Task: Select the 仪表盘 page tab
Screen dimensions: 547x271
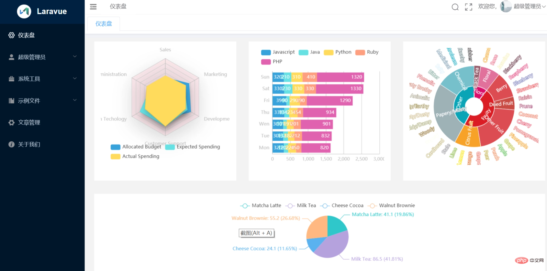Action: (x=104, y=24)
